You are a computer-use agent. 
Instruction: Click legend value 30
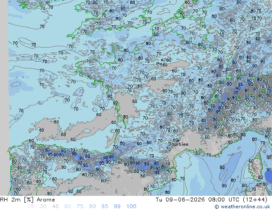coord(43,207)
